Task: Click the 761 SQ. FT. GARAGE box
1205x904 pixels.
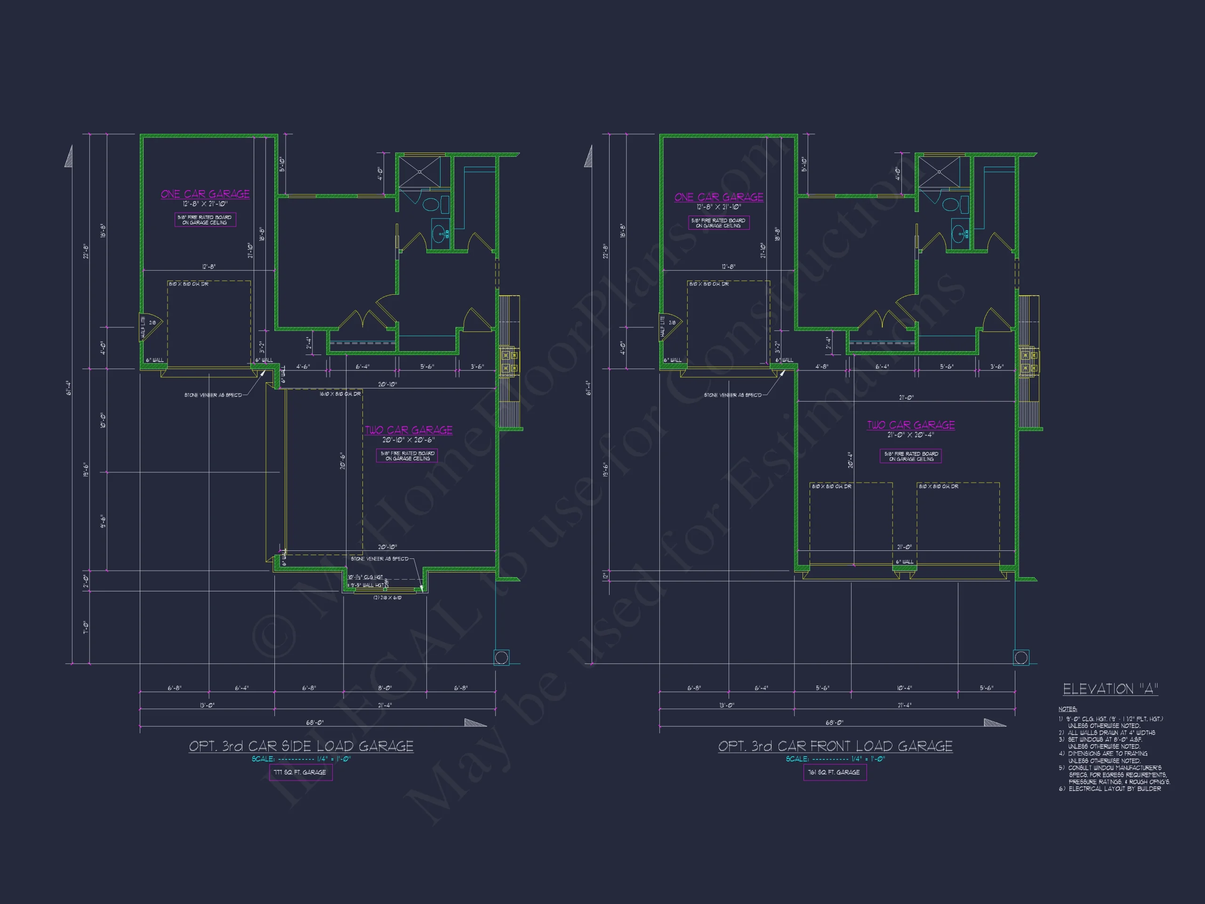Action: (835, 772)
